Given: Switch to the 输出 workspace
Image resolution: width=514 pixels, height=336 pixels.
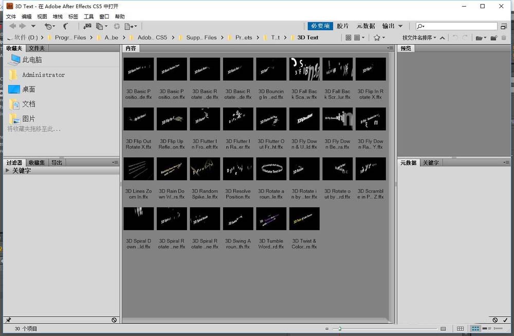Looking at the screenshot, I should 389,26.
